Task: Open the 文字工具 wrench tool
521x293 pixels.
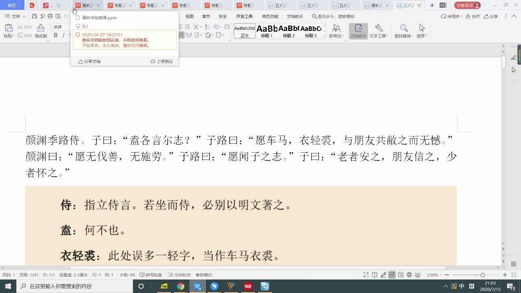Action: click(x=379, y=31)
